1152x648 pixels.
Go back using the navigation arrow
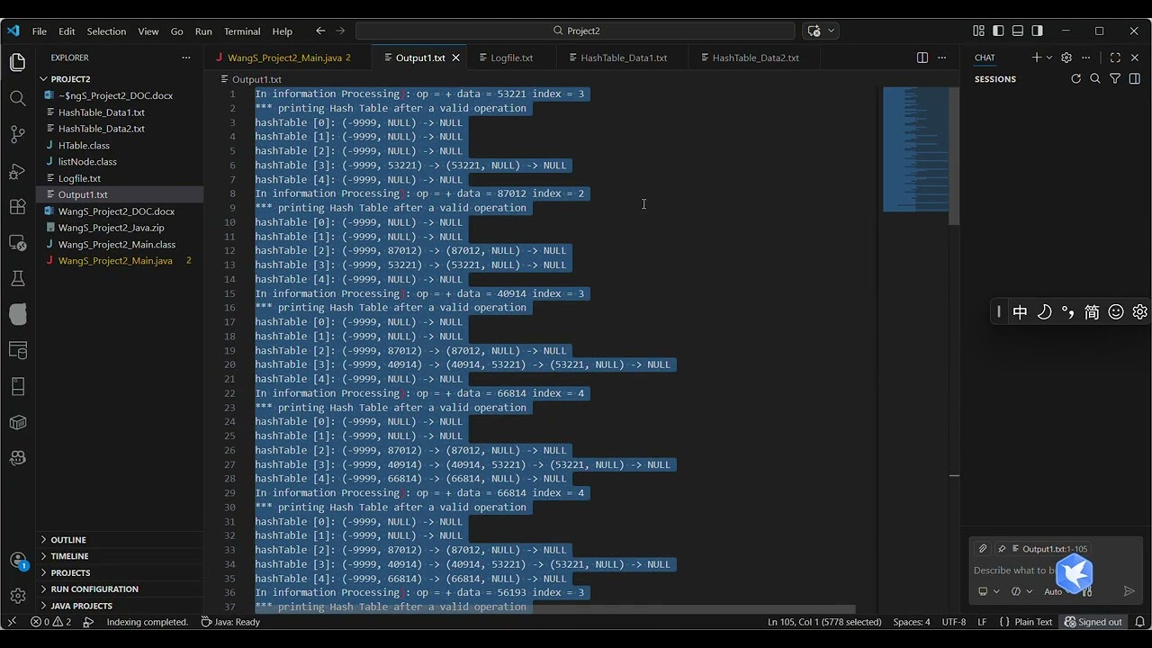(x=320, y=31)
